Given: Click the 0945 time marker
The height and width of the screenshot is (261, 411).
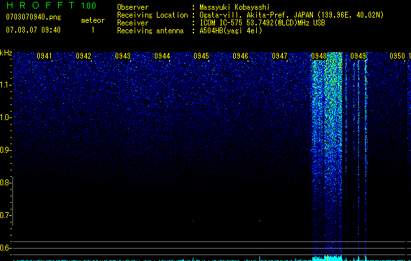Looking at the screenshot, I should click(201, 56).
